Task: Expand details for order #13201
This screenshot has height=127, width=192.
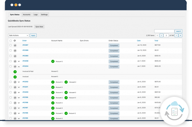Action: tap(19, 87)
